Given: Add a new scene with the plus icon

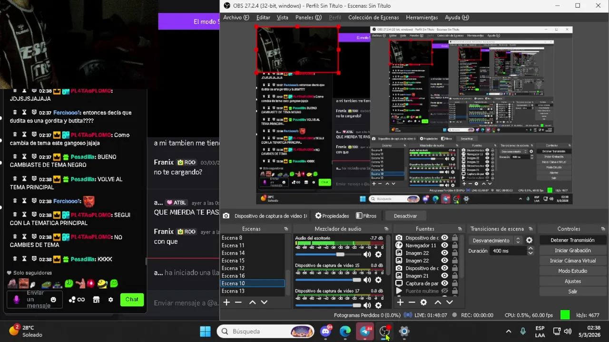Looking at the screenshot, I should tap(226, 302).
